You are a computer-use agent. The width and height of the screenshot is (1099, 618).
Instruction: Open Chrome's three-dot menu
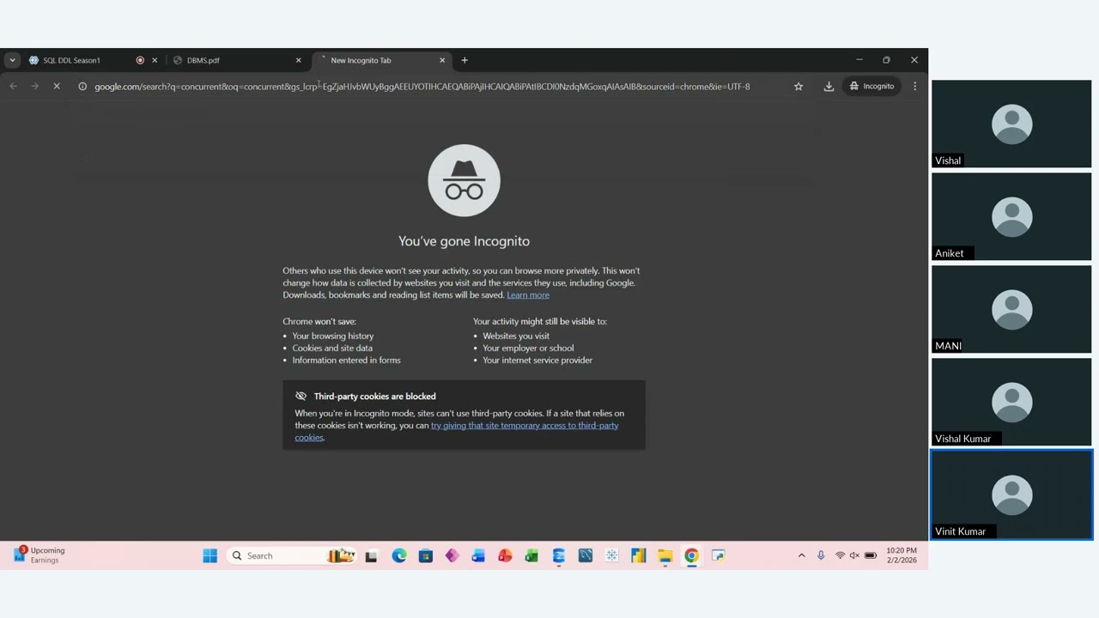[915, 86]
